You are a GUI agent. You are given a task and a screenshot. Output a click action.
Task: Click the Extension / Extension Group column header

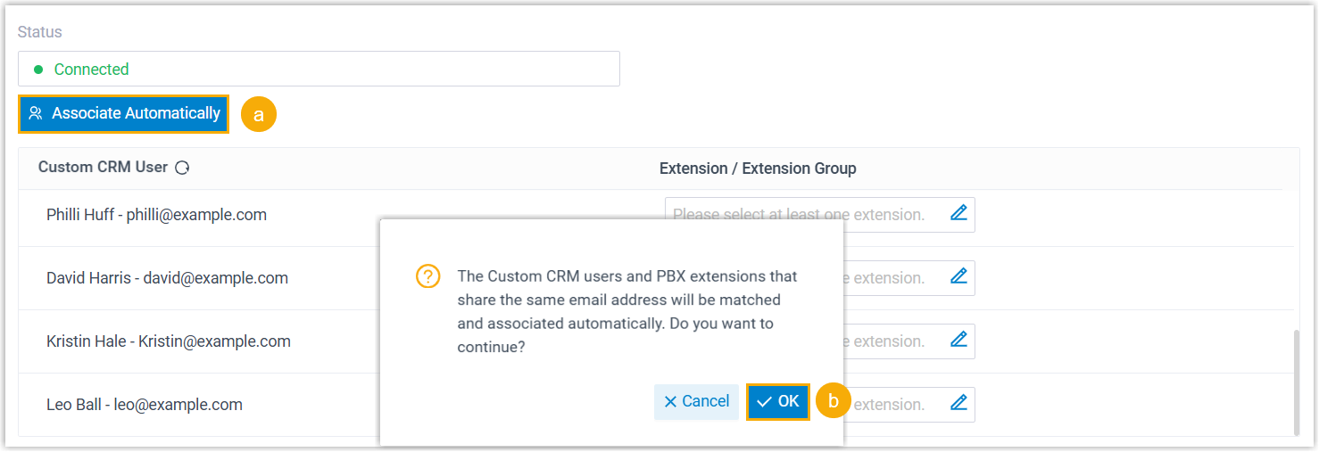[758, 168]
